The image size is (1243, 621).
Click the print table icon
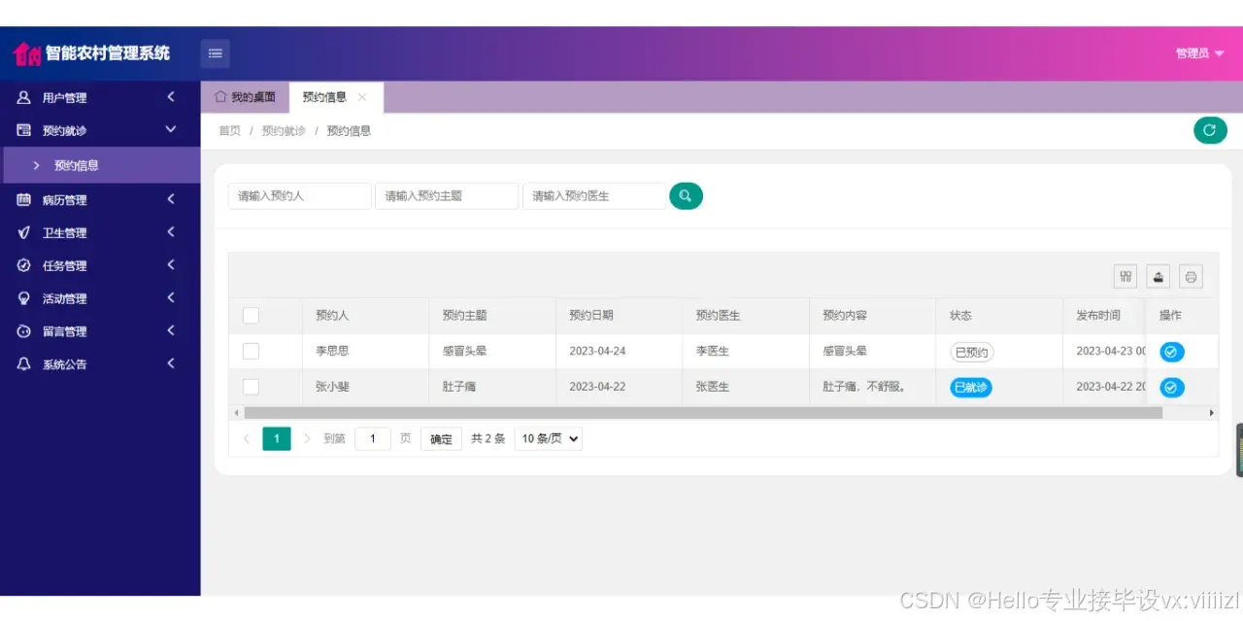click(x=1192, y=277)
